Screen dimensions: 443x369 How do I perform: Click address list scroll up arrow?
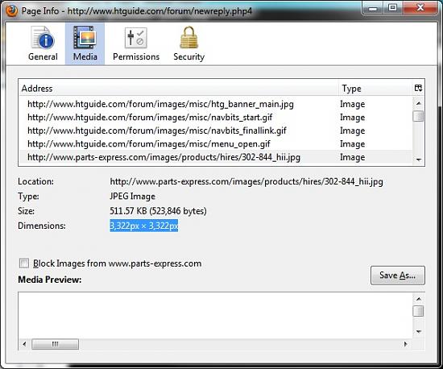pyautogui.click(x=418, y=103)
